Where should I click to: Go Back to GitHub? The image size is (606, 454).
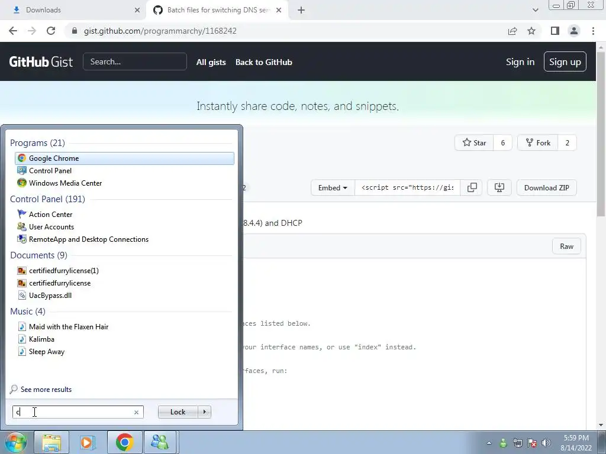pos(264,62)
